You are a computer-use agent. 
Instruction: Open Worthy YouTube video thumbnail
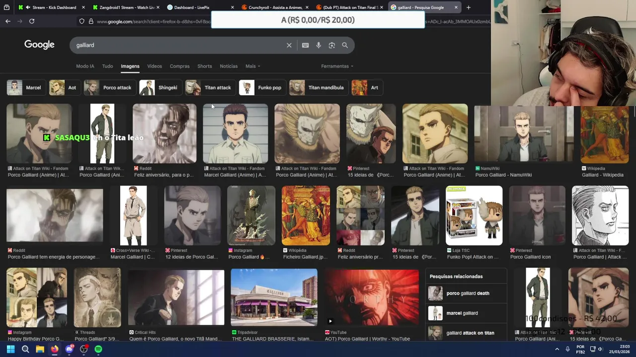[x=372, y=297]
